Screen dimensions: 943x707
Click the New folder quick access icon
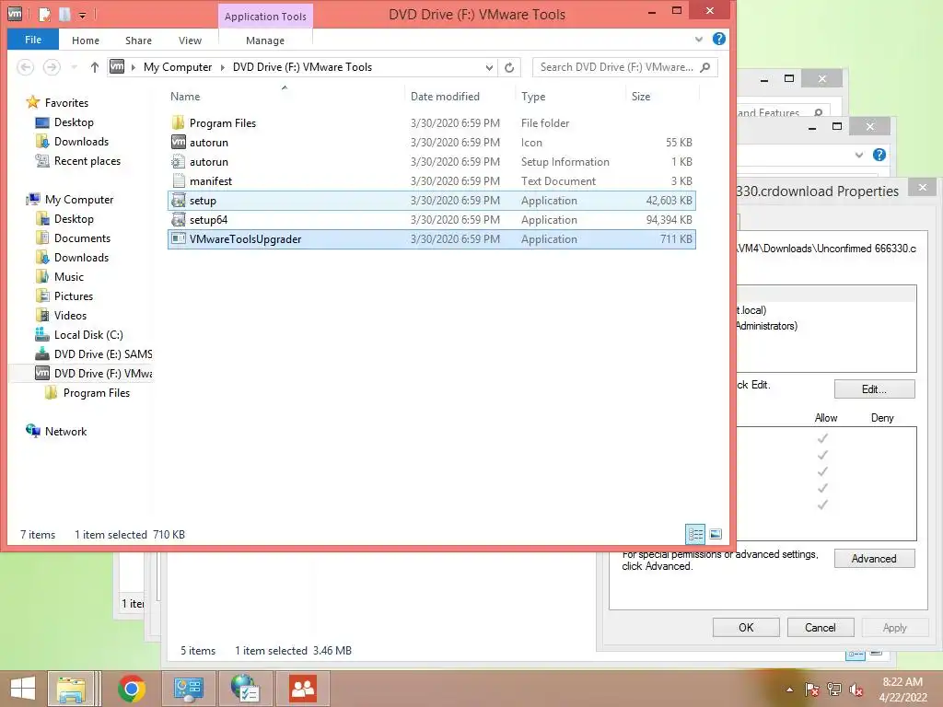pyautogui.click(x=65, y=14)
